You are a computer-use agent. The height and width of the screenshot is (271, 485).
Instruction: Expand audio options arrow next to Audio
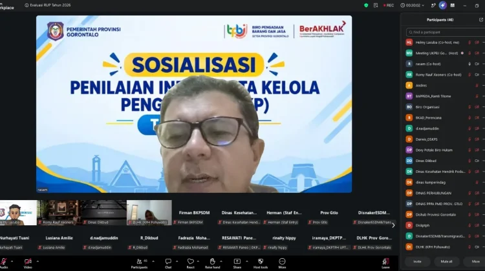pyautogui.click(x=12, y=261)
